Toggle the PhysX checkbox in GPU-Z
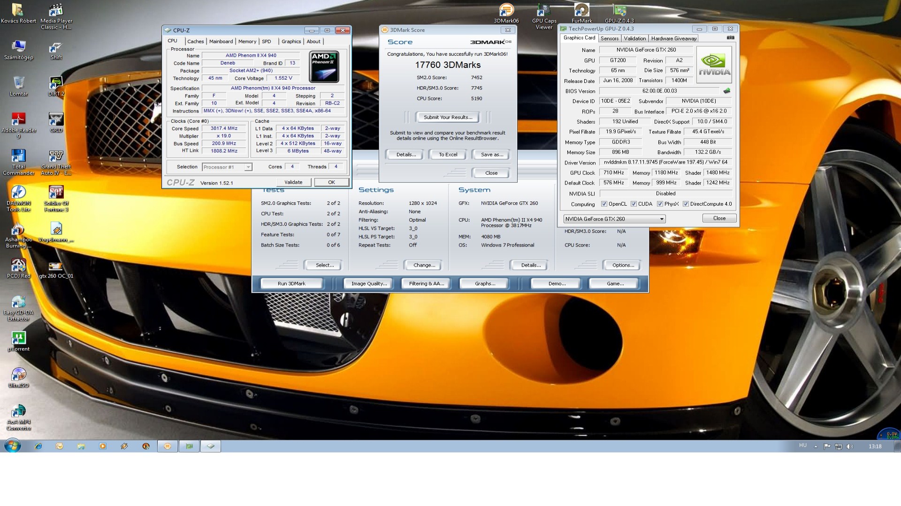The width and height of the screenshot is (901, 506). tap(660, 204)
